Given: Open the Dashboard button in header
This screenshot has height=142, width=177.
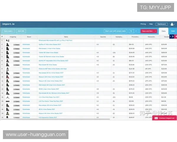Looking at the screenshot, I should click(x=161, y=24).
